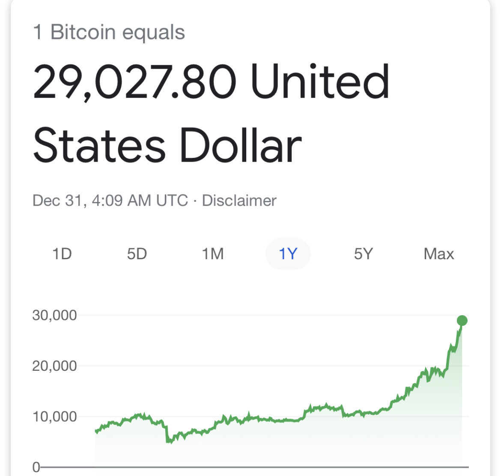Click the left starting point of chart line
This screenshot has width=501, height=476.
[96, 431]
